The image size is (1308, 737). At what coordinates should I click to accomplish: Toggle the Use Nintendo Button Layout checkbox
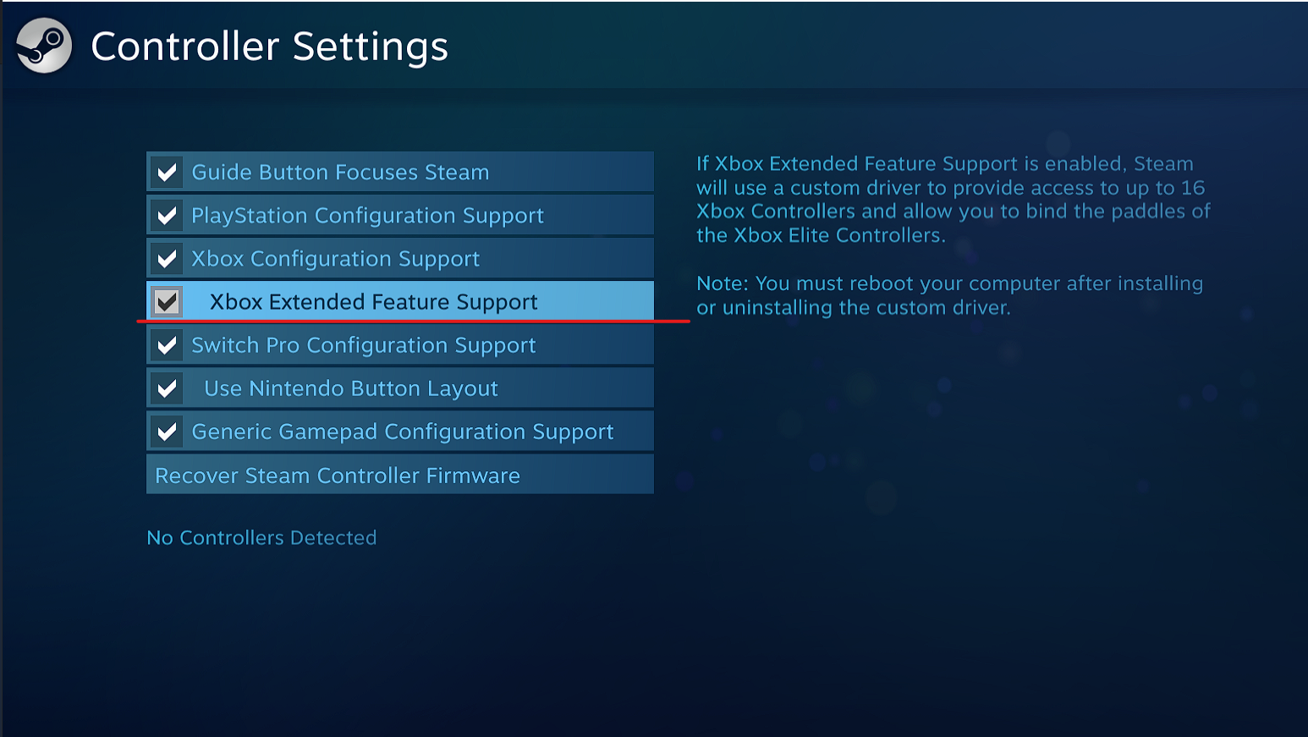coord(168,388)
